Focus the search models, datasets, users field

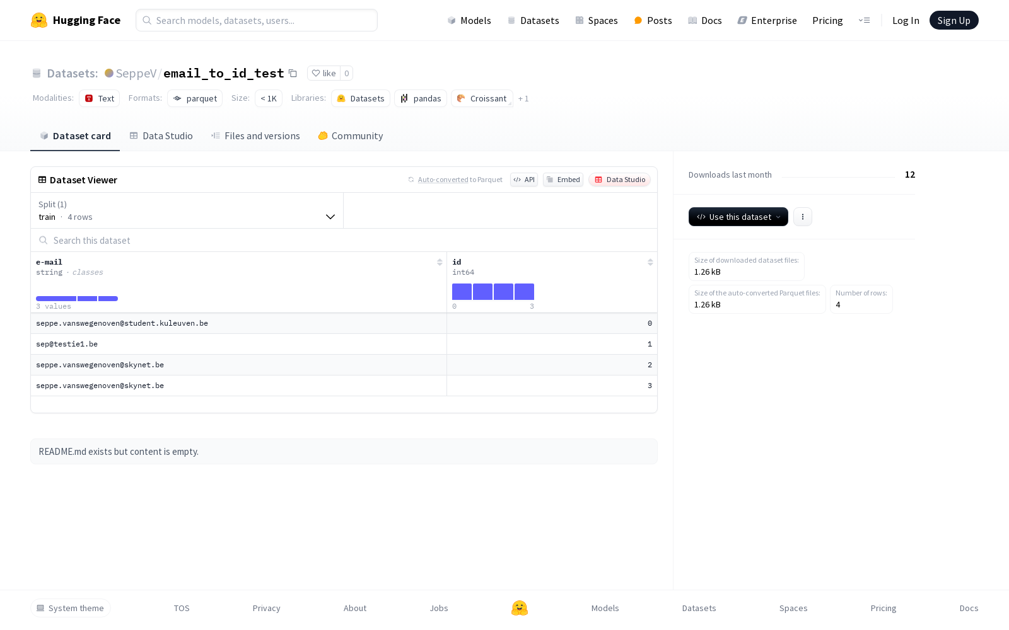coord(257,20)
